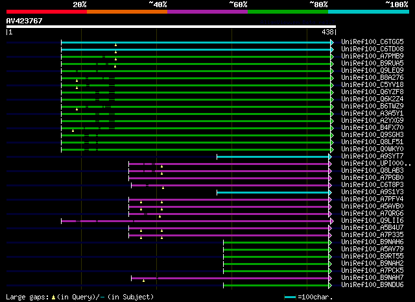Click the red 20% segment of the color scale
This screenshot has height=302, width=415.
point(47,12)
